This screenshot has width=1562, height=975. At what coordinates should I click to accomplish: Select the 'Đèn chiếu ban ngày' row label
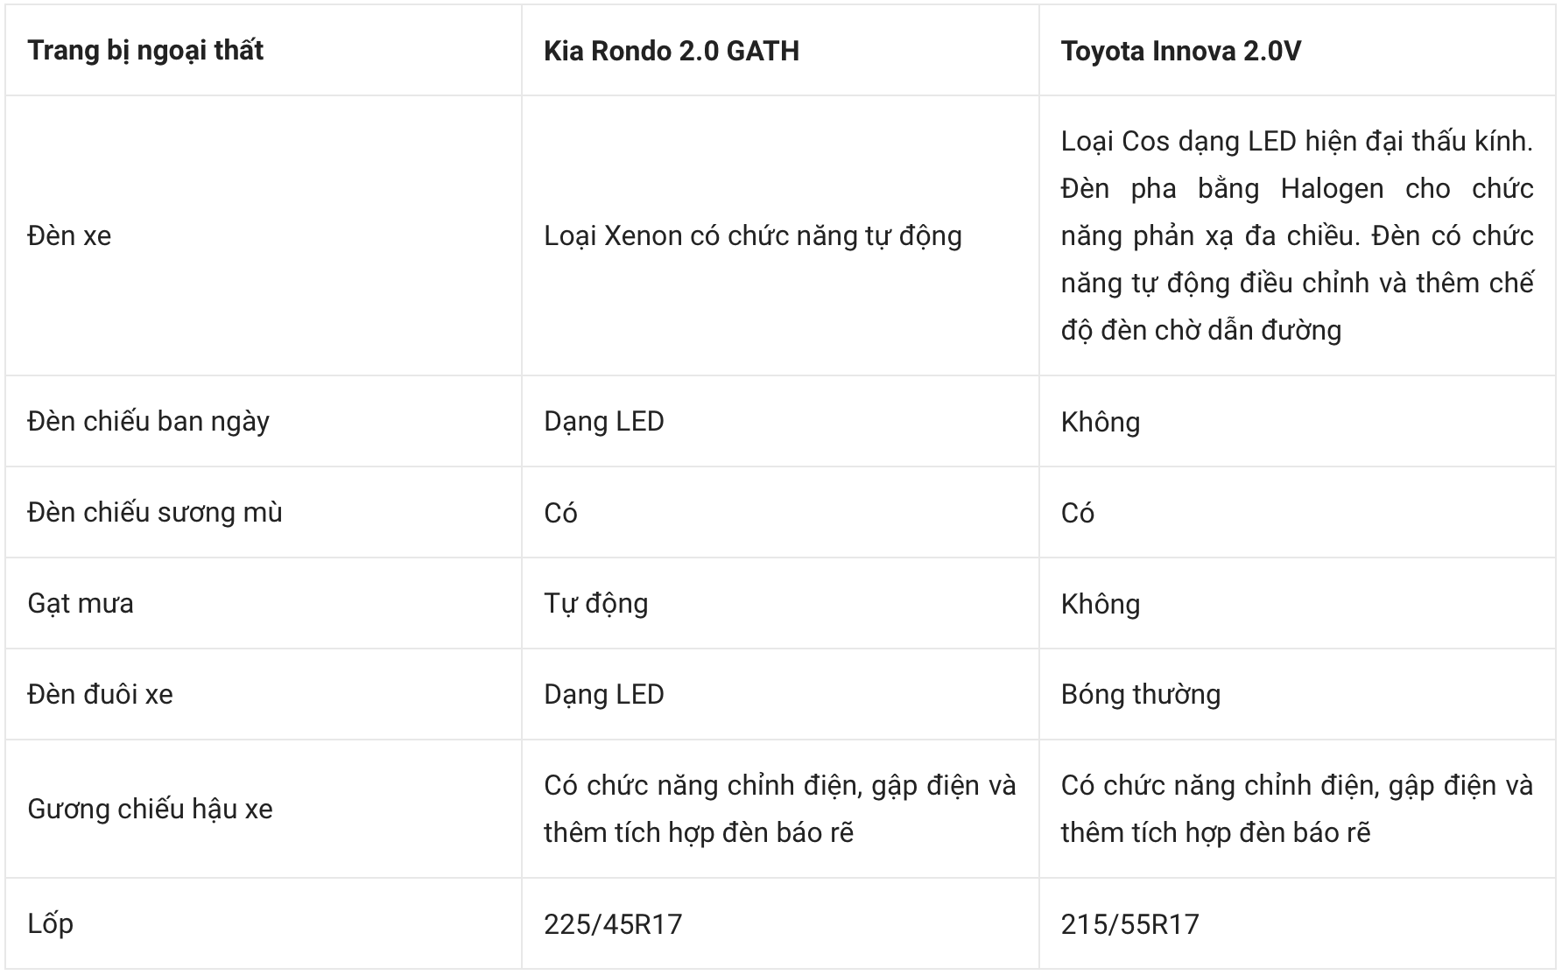coord(148,422)
